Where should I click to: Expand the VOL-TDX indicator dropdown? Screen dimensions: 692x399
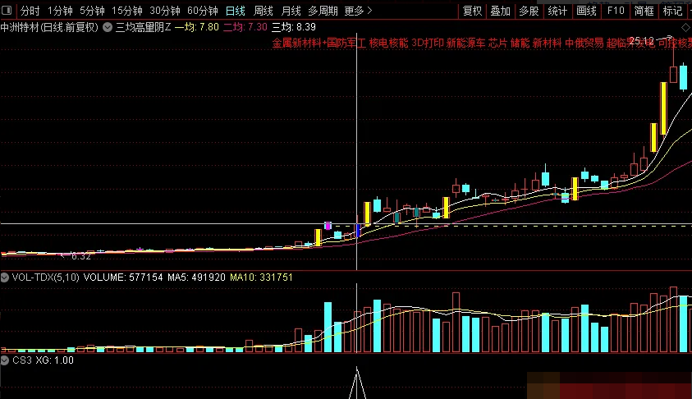pos(4,277)
